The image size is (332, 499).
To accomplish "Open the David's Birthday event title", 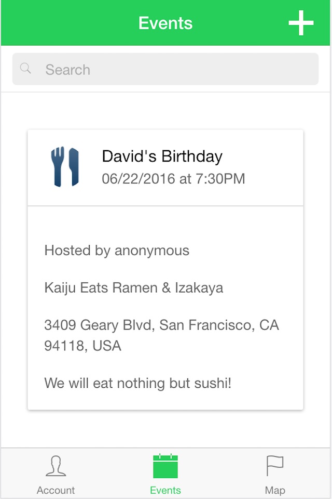I will (162, 156).
